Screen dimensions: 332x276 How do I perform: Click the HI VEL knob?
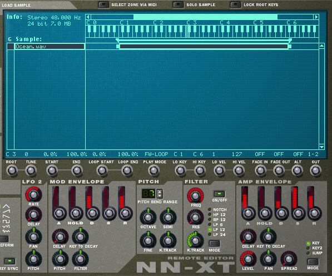point(239,170)
